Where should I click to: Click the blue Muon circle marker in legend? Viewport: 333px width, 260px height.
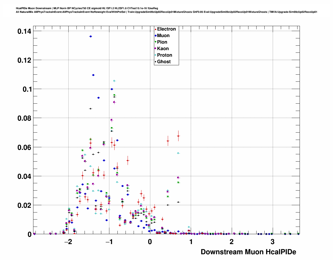[x=156, y=36]
